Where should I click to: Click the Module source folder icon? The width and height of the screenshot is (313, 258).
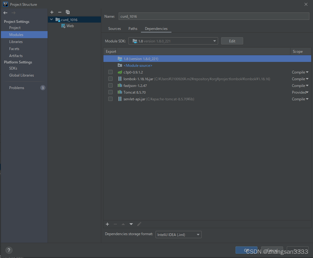pos(120,65)
